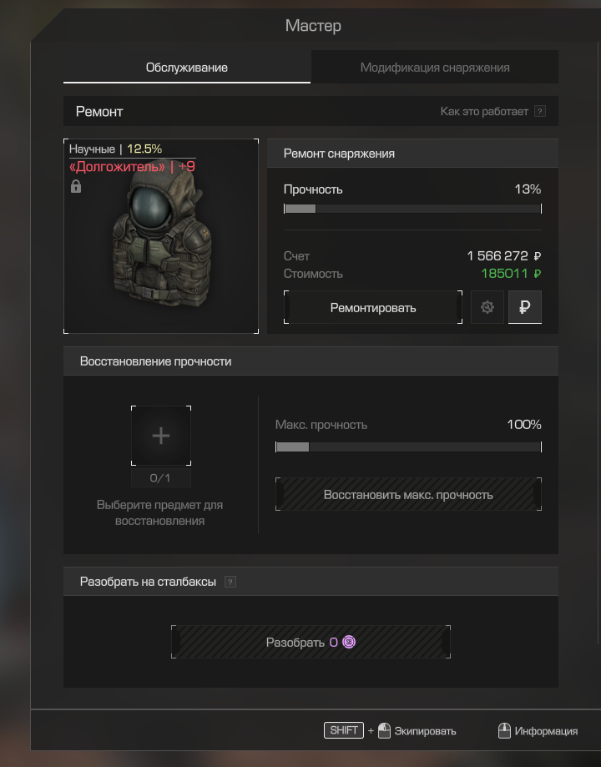This screenshot has height=767, width=601.
Task: Click the Прочность durability bar
Action: (x=412, y=209)
